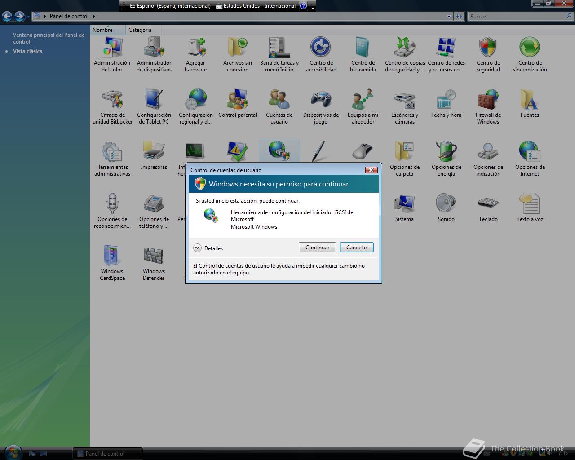Click the Buscar search field
Viewport: 575px width, 460px height.
pyautogui.click(x=521, y=16)
